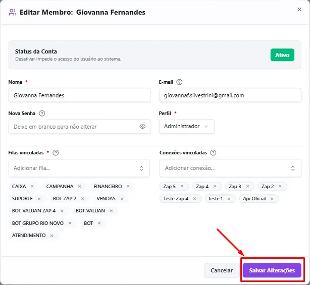Screen dimensions: 310x285
Task: Click the E-mail input field
Action: [x=230, y=95]
